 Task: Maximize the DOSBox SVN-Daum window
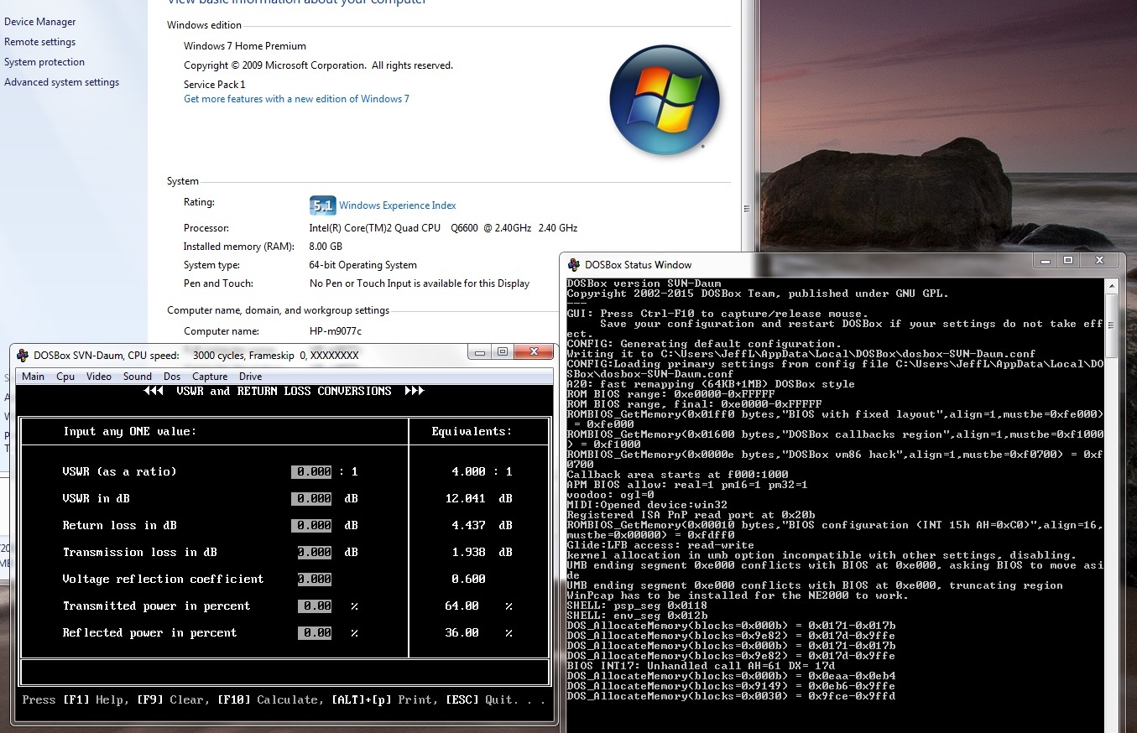click(x=503, y=353)
